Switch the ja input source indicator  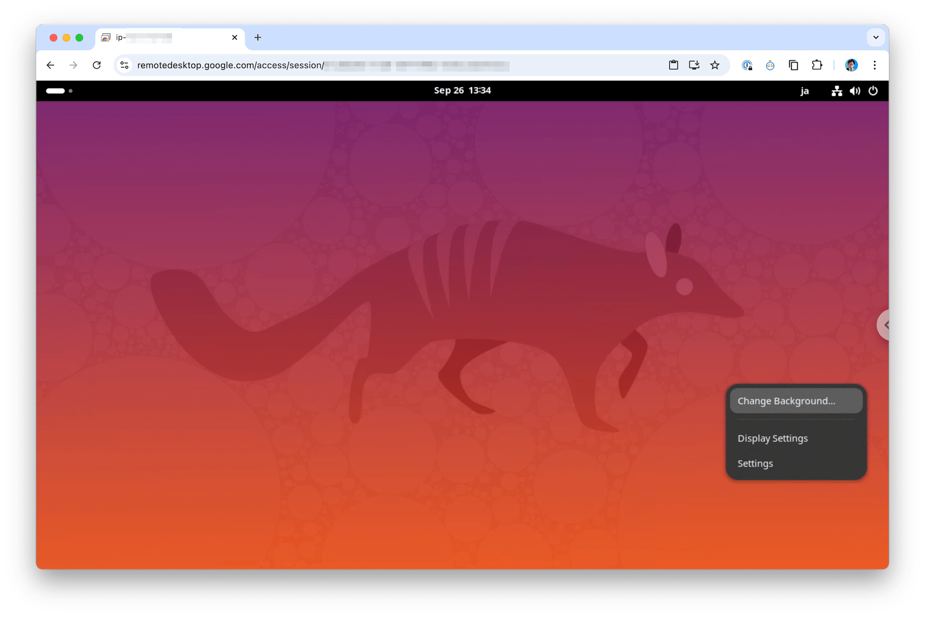805,91
